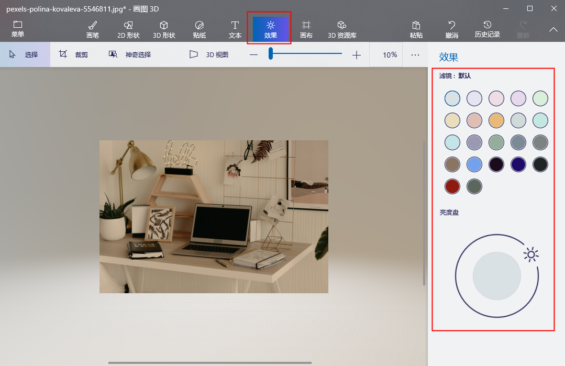
Task: Select the pale purple filter swatch
Action: click(518, 98)
